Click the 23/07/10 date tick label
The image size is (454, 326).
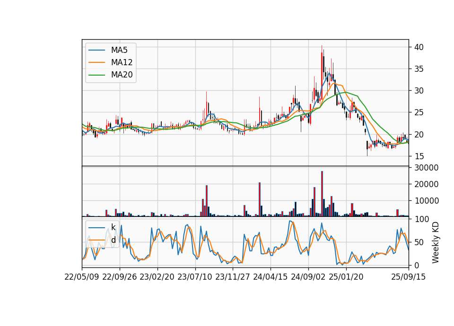click(x=195, y=277)
